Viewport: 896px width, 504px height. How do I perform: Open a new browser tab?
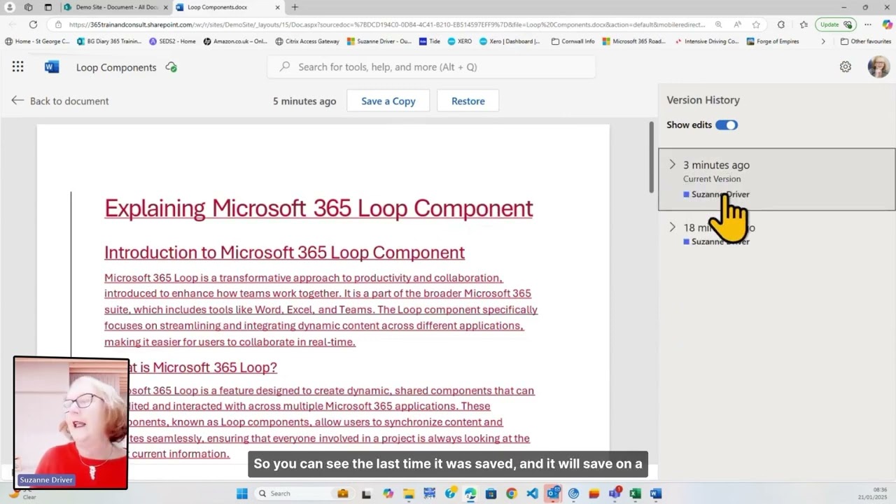coord(295,7)
